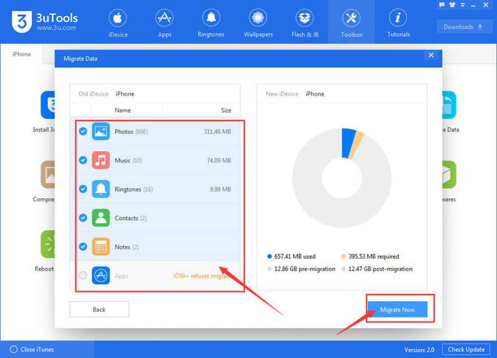This screenshot has height=358, width=497.
Task: Click the iOS9+ refuses migration notice
Action: pos(202,276)
